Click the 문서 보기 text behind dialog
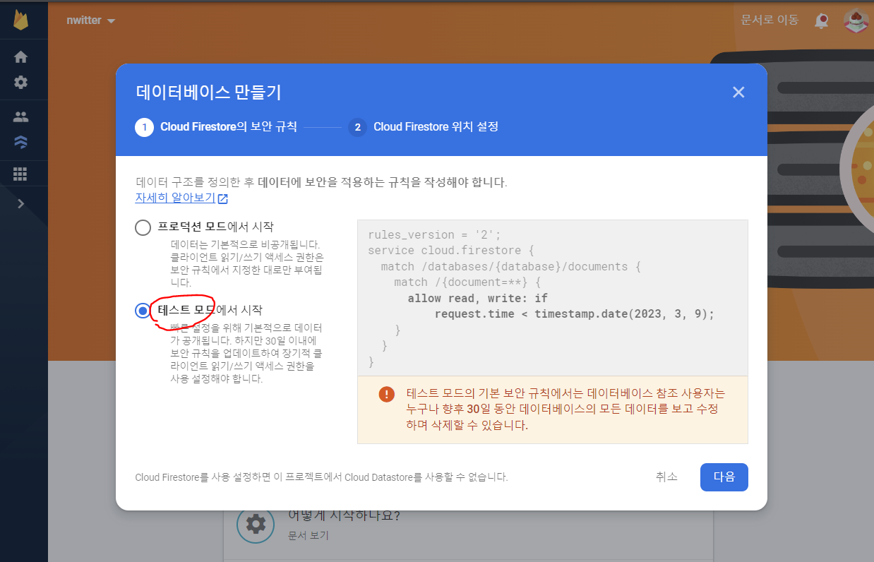 coord(309,535)
